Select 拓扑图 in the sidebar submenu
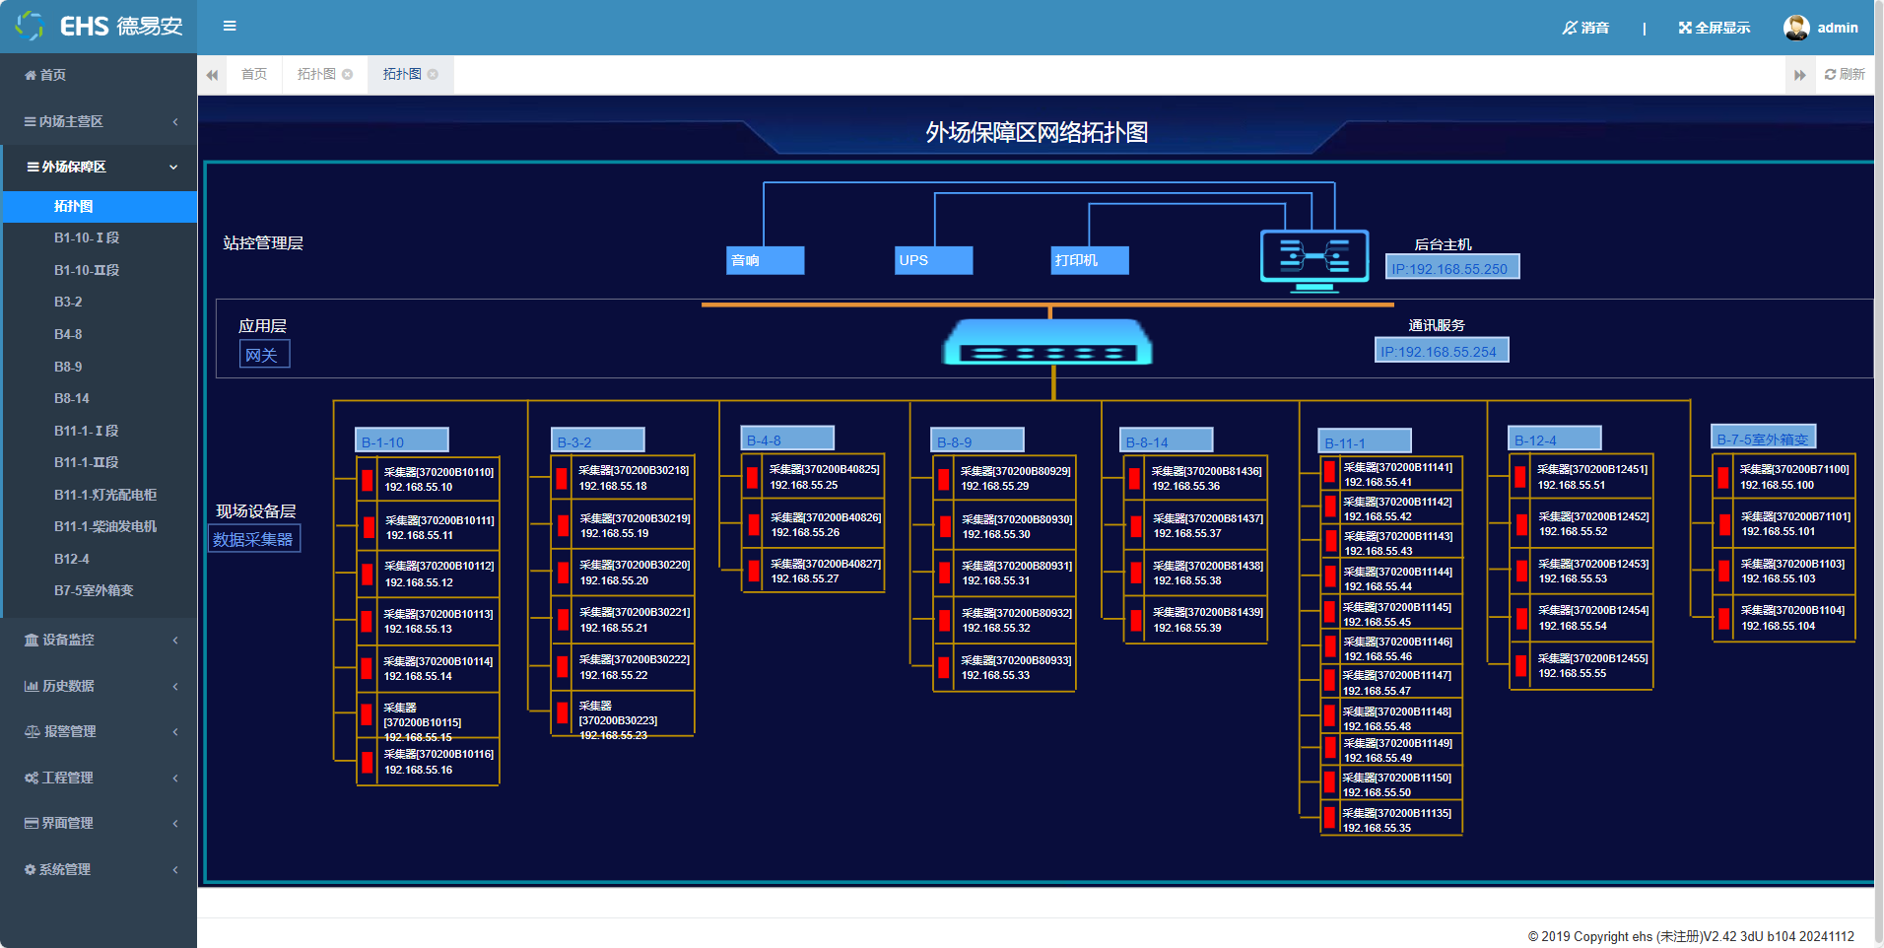 point(99,206)
